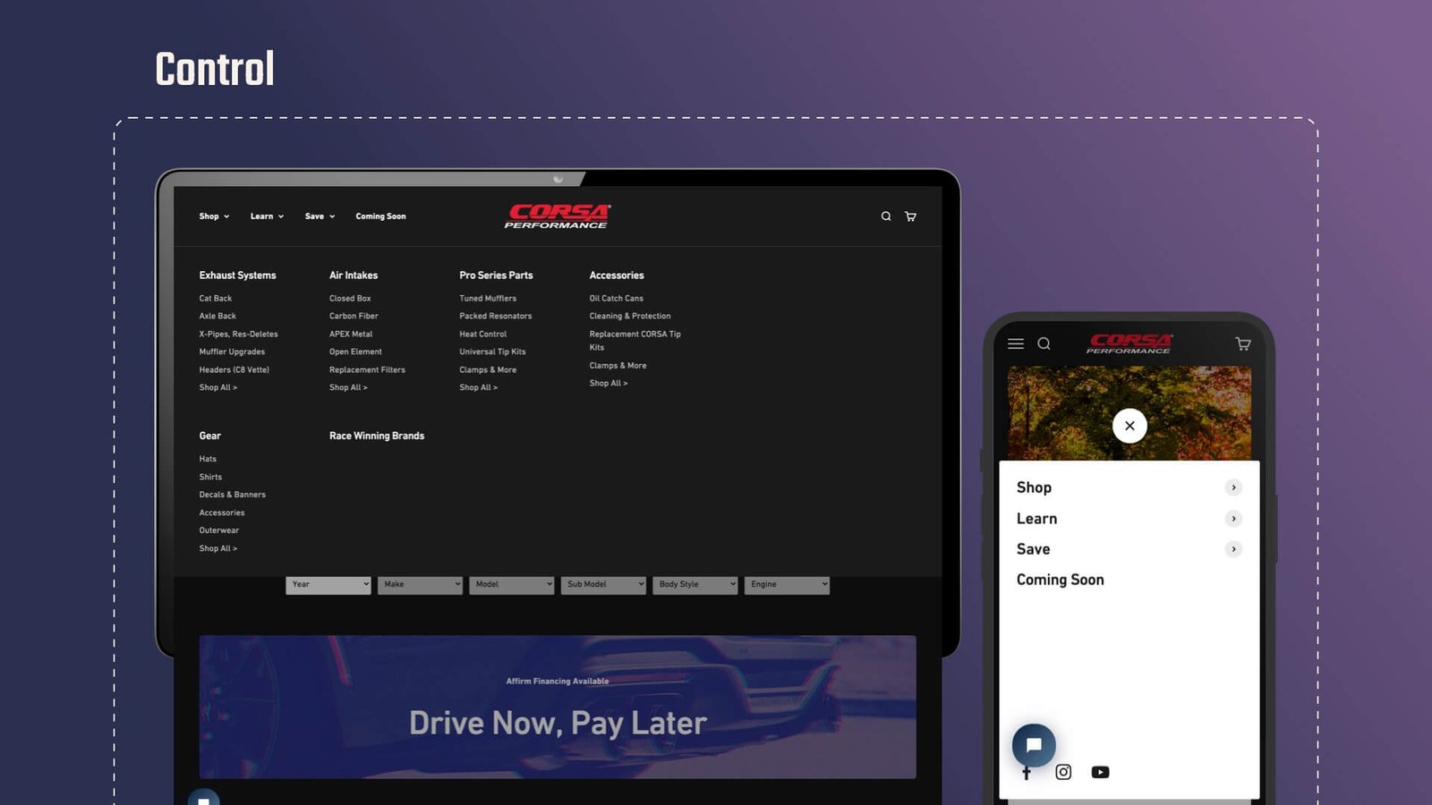Viewport: 1432px width, 805px height.
Task: Click the Drive Now, Pay Later banner
Action: (x=558, y=707)
